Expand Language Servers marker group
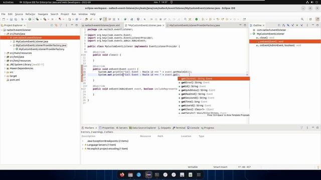Image resolution: width=321 pixels, height=180 pixels. click(x=83, y=145)
